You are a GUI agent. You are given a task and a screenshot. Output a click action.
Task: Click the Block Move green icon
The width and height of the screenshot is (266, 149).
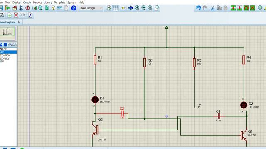(x=239, y=8)
